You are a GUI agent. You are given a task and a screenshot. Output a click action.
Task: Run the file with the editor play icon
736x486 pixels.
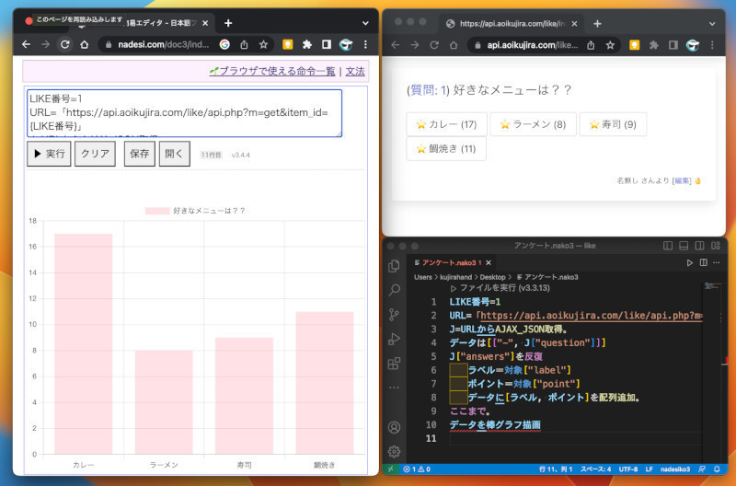pos(689,262)
